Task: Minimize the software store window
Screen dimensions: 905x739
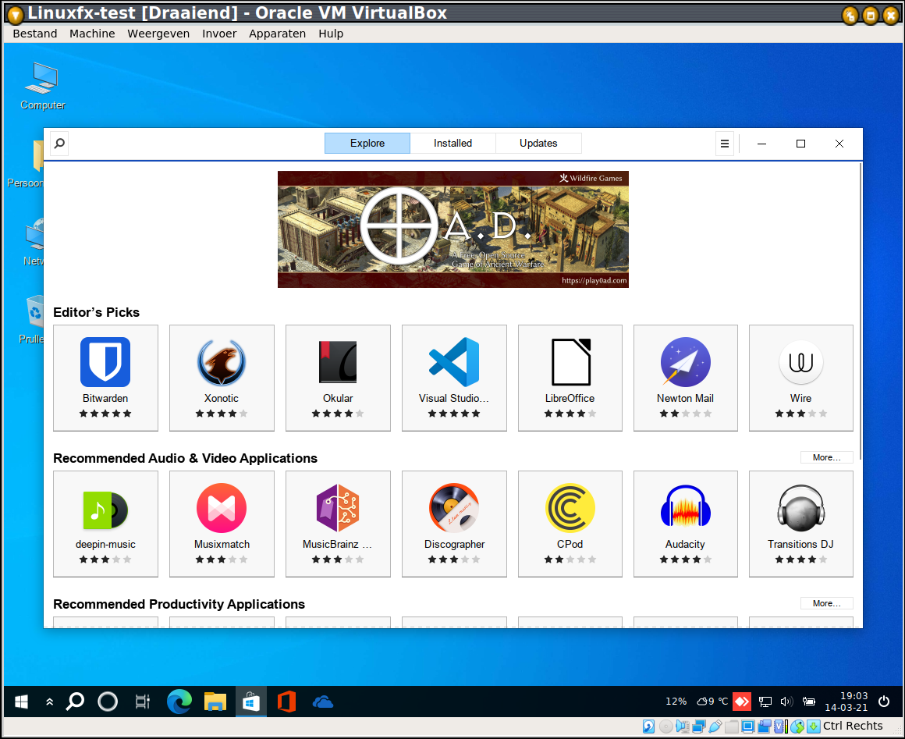Action: [762, 144]
